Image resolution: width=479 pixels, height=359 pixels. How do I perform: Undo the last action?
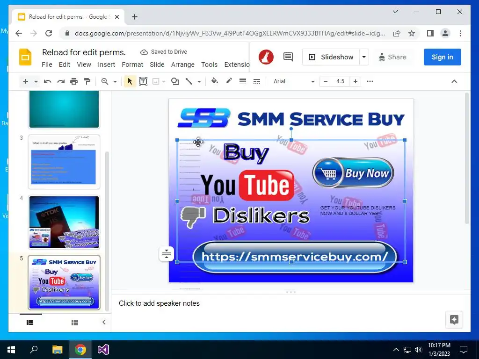47,81
